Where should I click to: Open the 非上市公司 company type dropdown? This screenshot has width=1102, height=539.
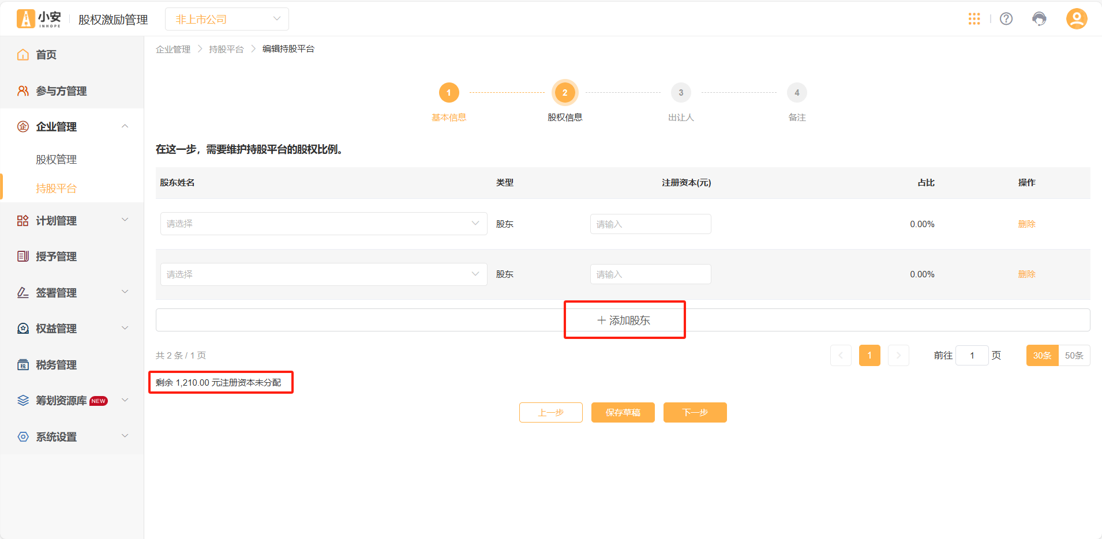pyautogui.click(x=227, y=19)
